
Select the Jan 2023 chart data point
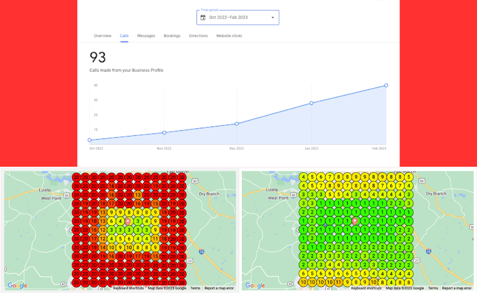point(312,103)
